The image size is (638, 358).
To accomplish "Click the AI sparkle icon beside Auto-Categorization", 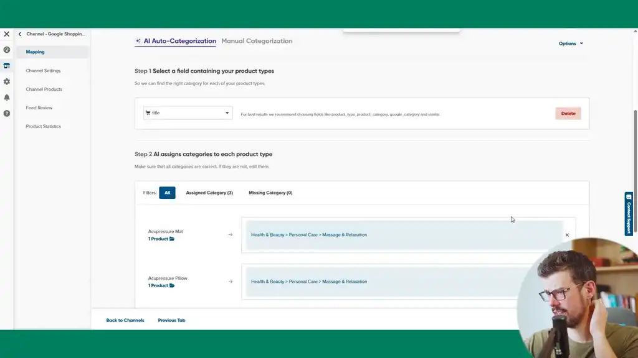I will tap(137, 40).
